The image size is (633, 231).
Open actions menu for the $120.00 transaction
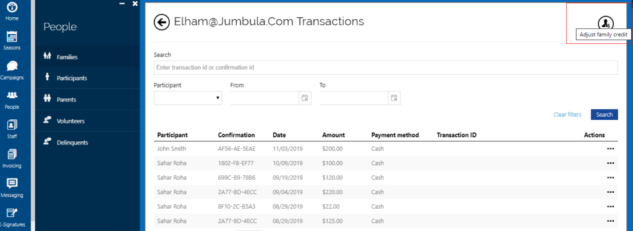coord(610,178)
